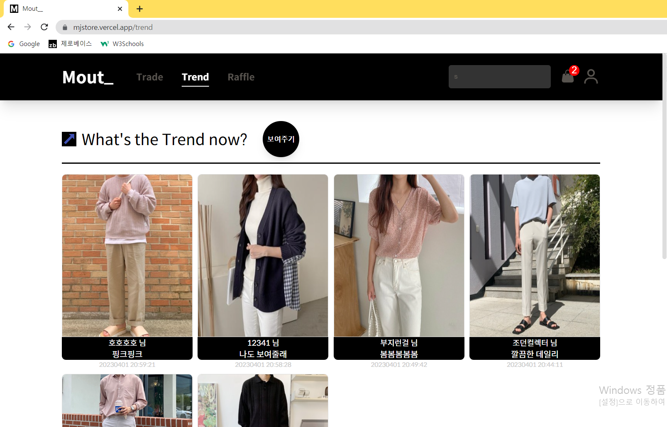Open the black sweater post in the second row
This screenshot has height=427, width=667.
tap(263, 400)
